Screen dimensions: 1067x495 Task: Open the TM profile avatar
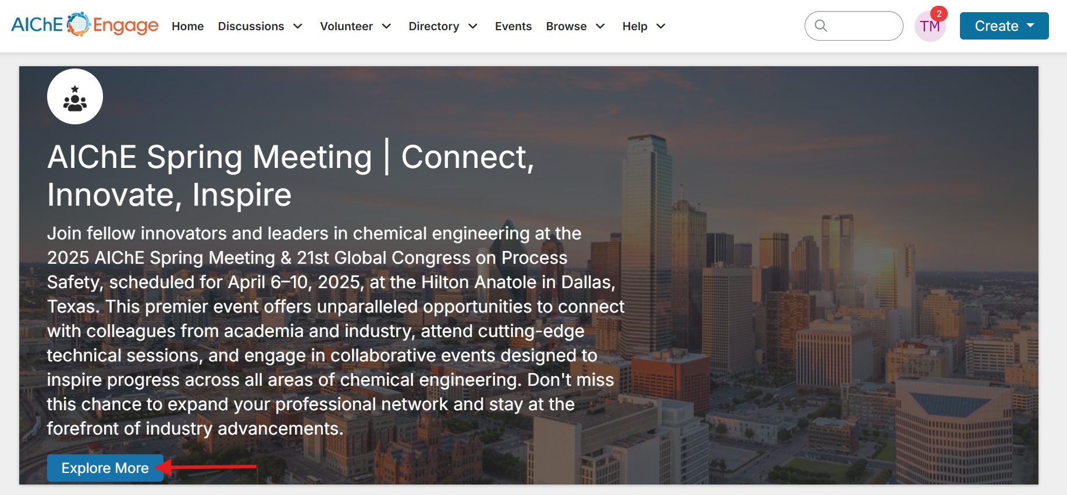929,27
